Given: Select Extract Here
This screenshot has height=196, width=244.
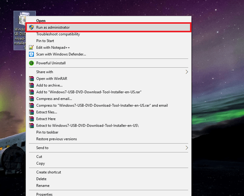Looking at the screenshot, I should 109,119.
